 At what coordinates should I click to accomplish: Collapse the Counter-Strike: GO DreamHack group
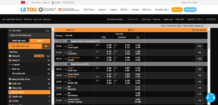pos(57,41)
